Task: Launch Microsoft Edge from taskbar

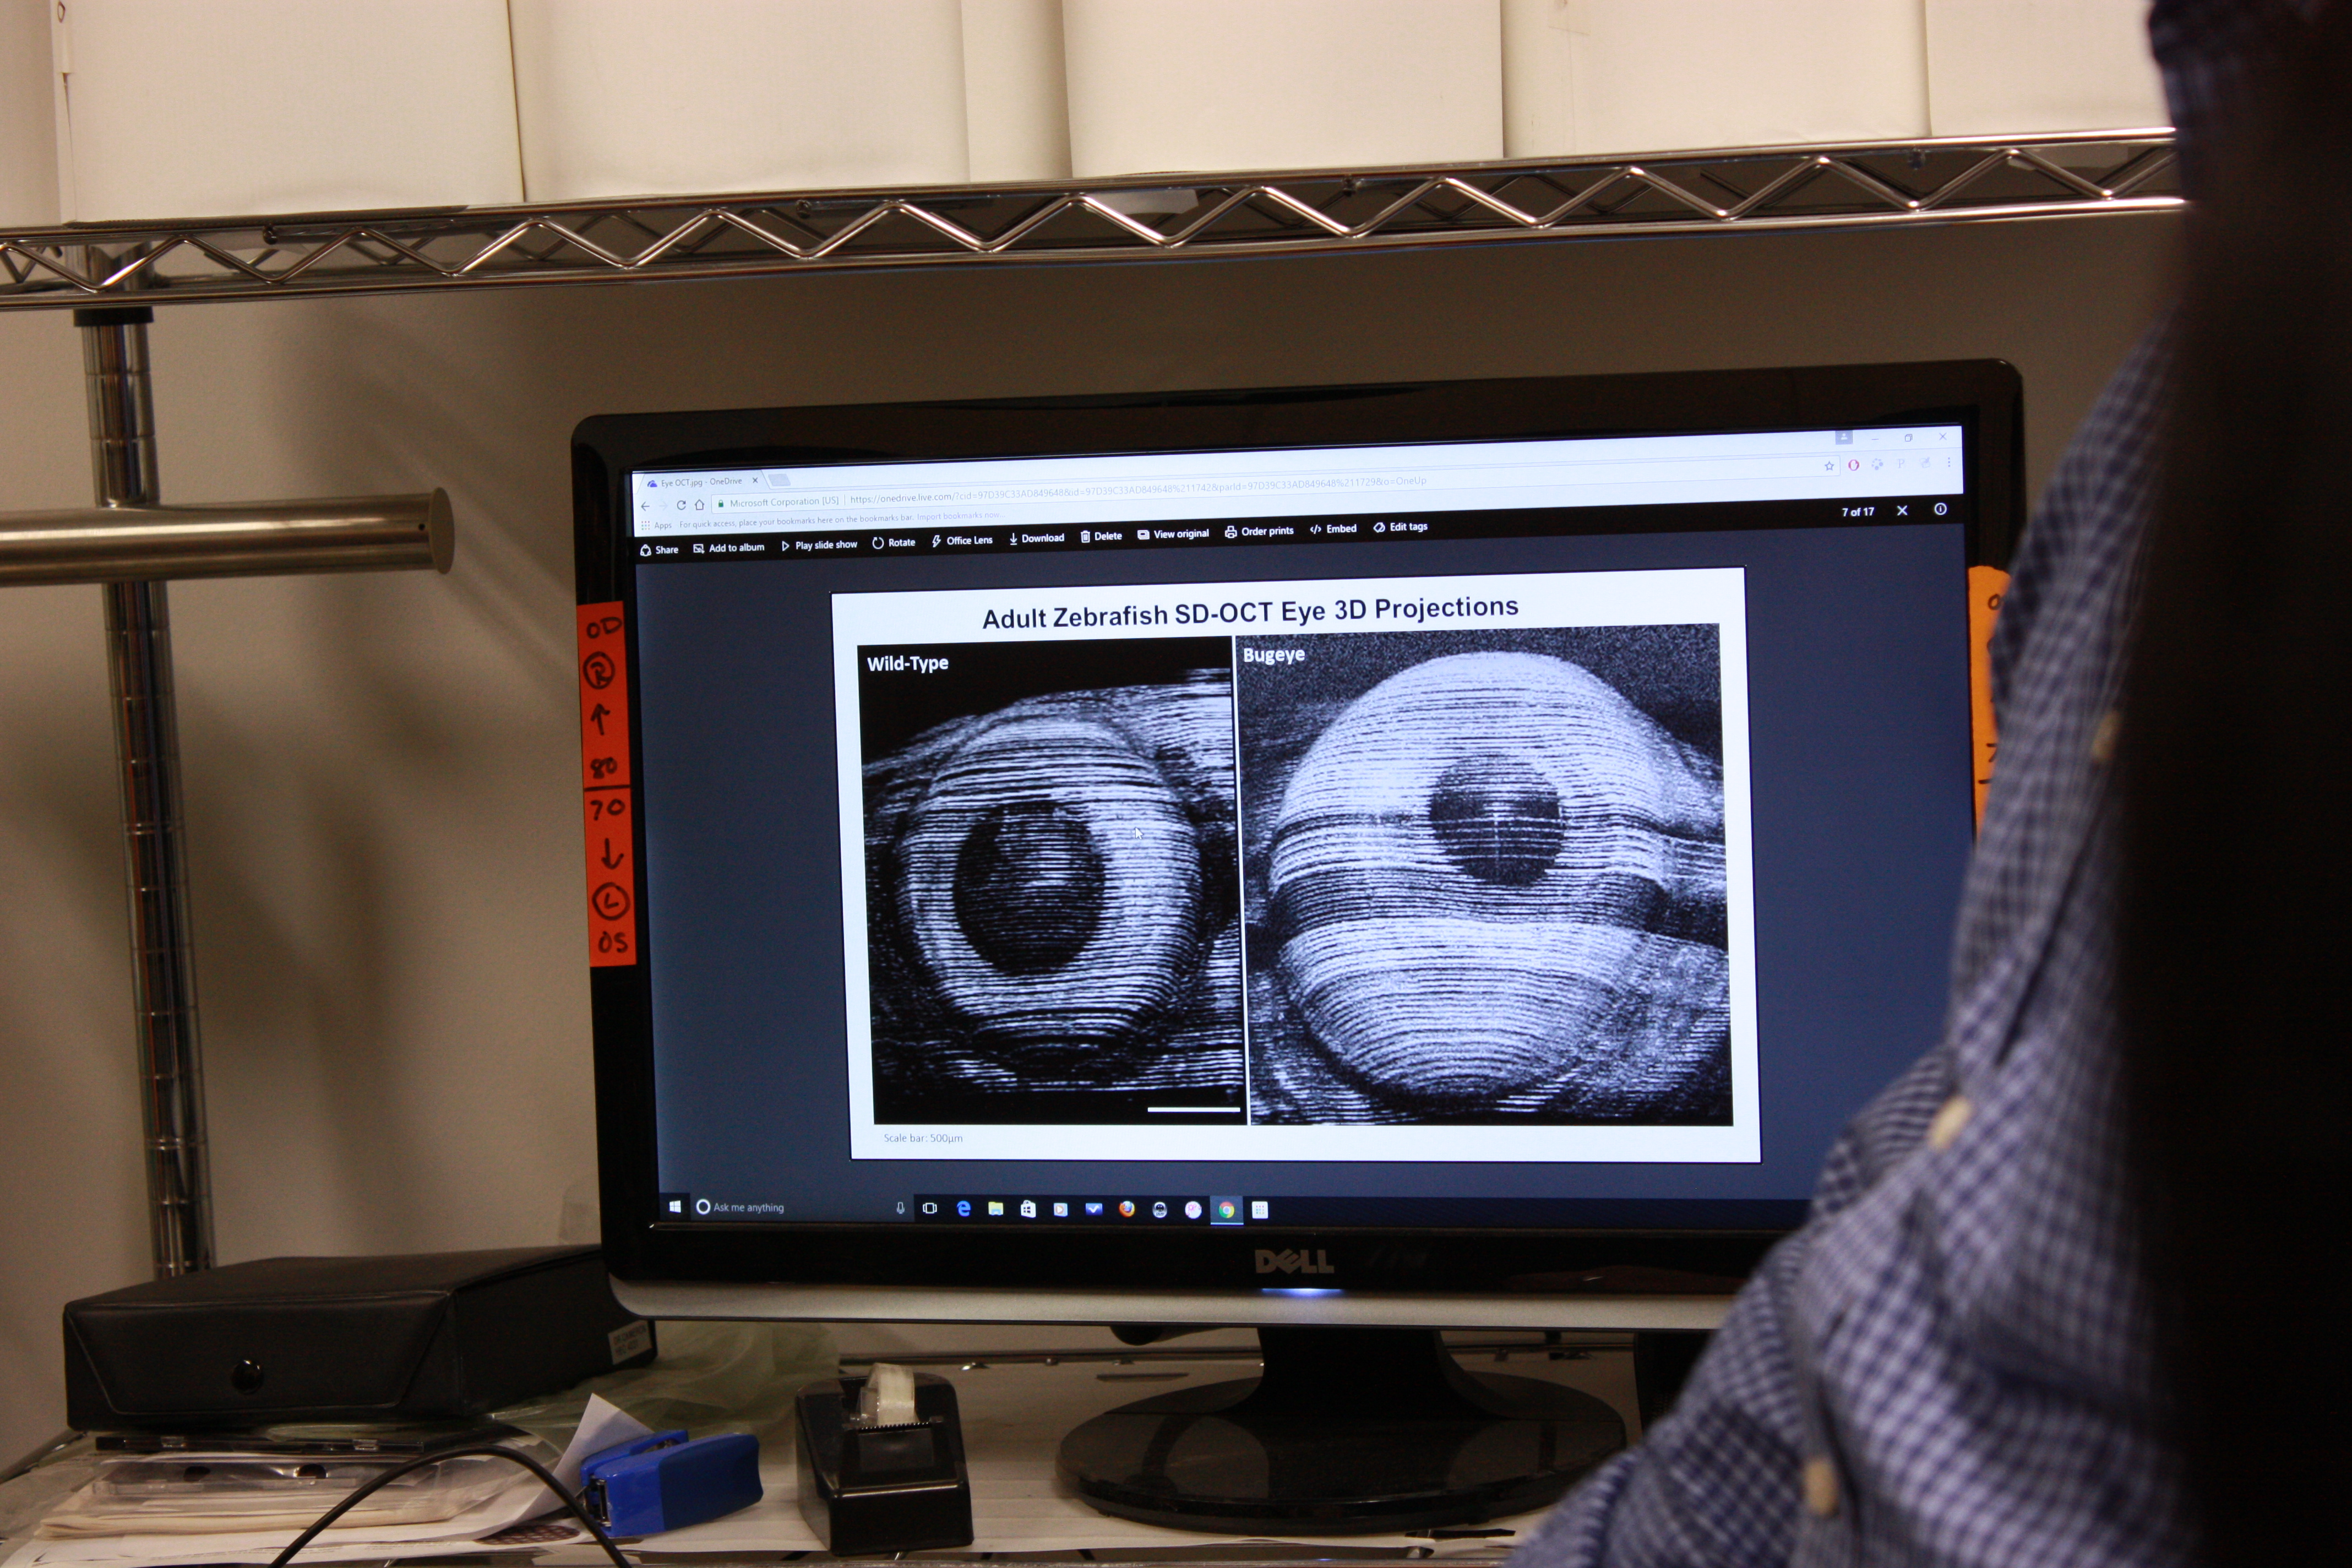Action: 963,1208
